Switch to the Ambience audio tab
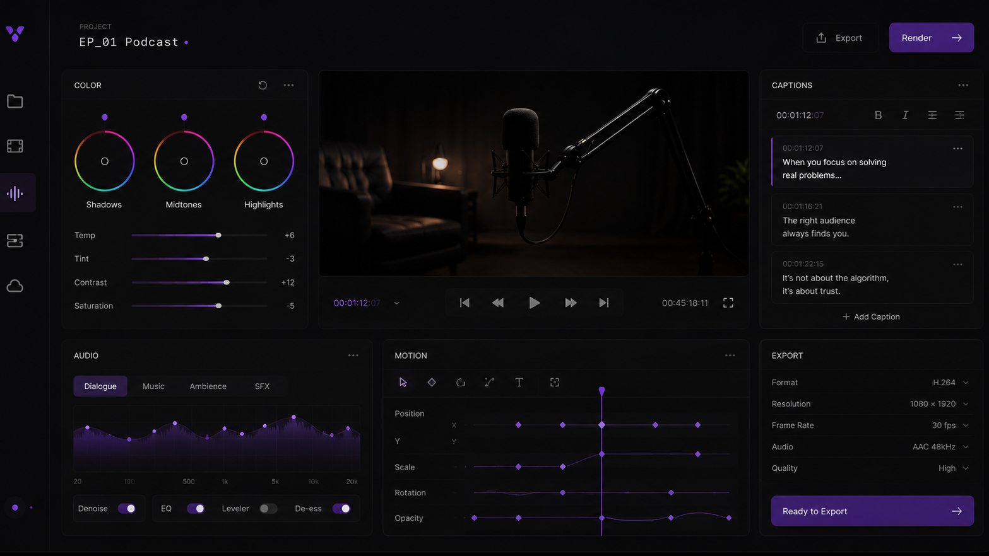 pyautogui.click(x=208, y=386)
